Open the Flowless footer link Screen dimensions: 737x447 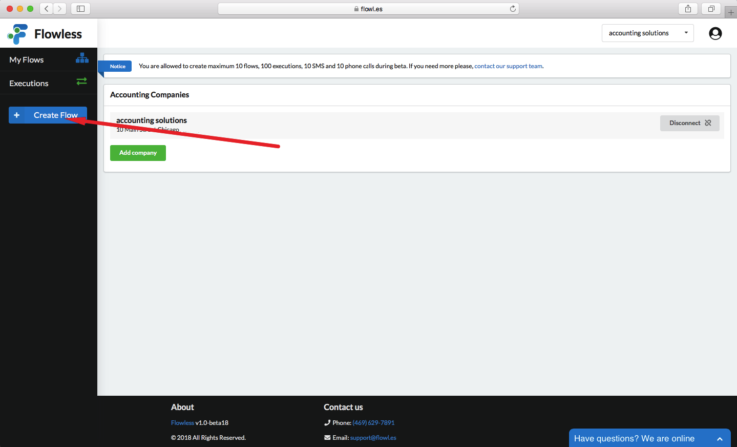point(182,423)
